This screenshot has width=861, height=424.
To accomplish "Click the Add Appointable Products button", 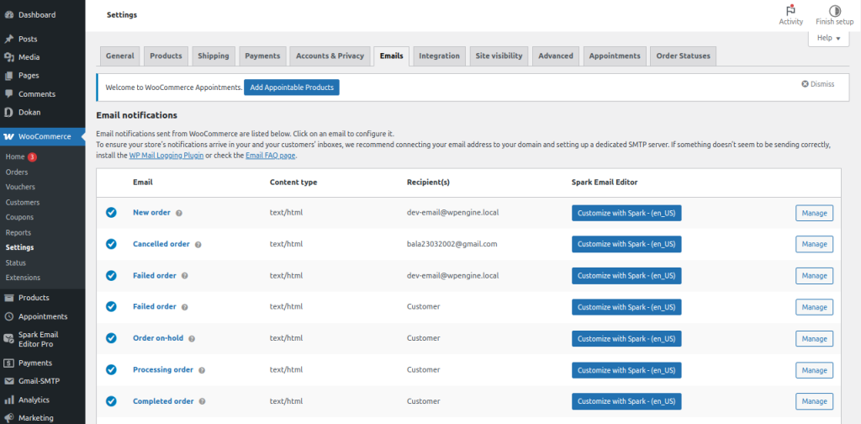I will [291, 87].
